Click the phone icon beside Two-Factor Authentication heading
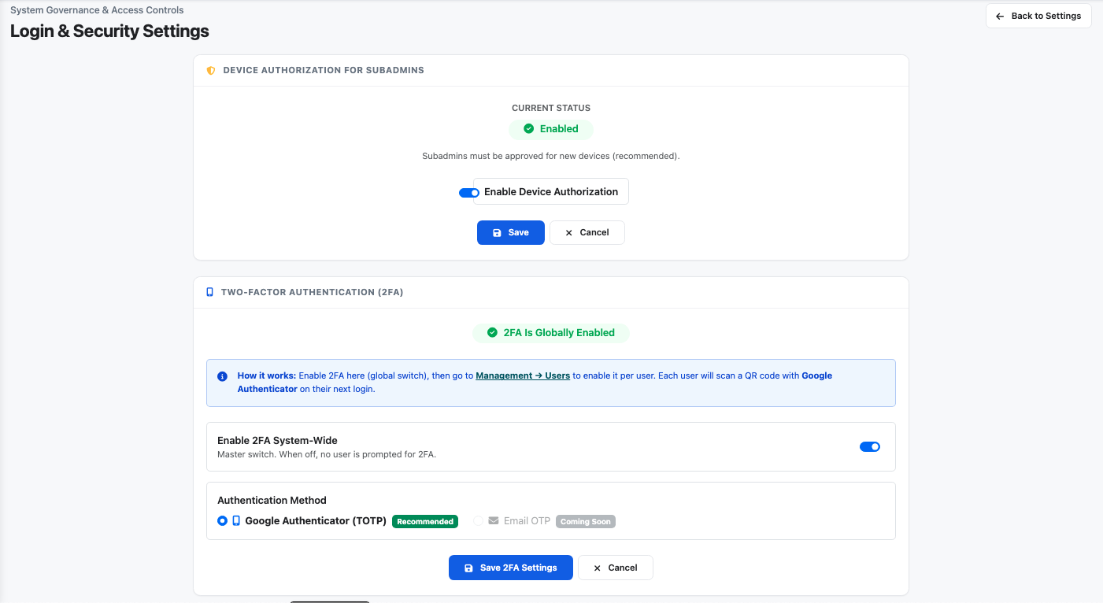1103x603 pixels. click(209, 292)
